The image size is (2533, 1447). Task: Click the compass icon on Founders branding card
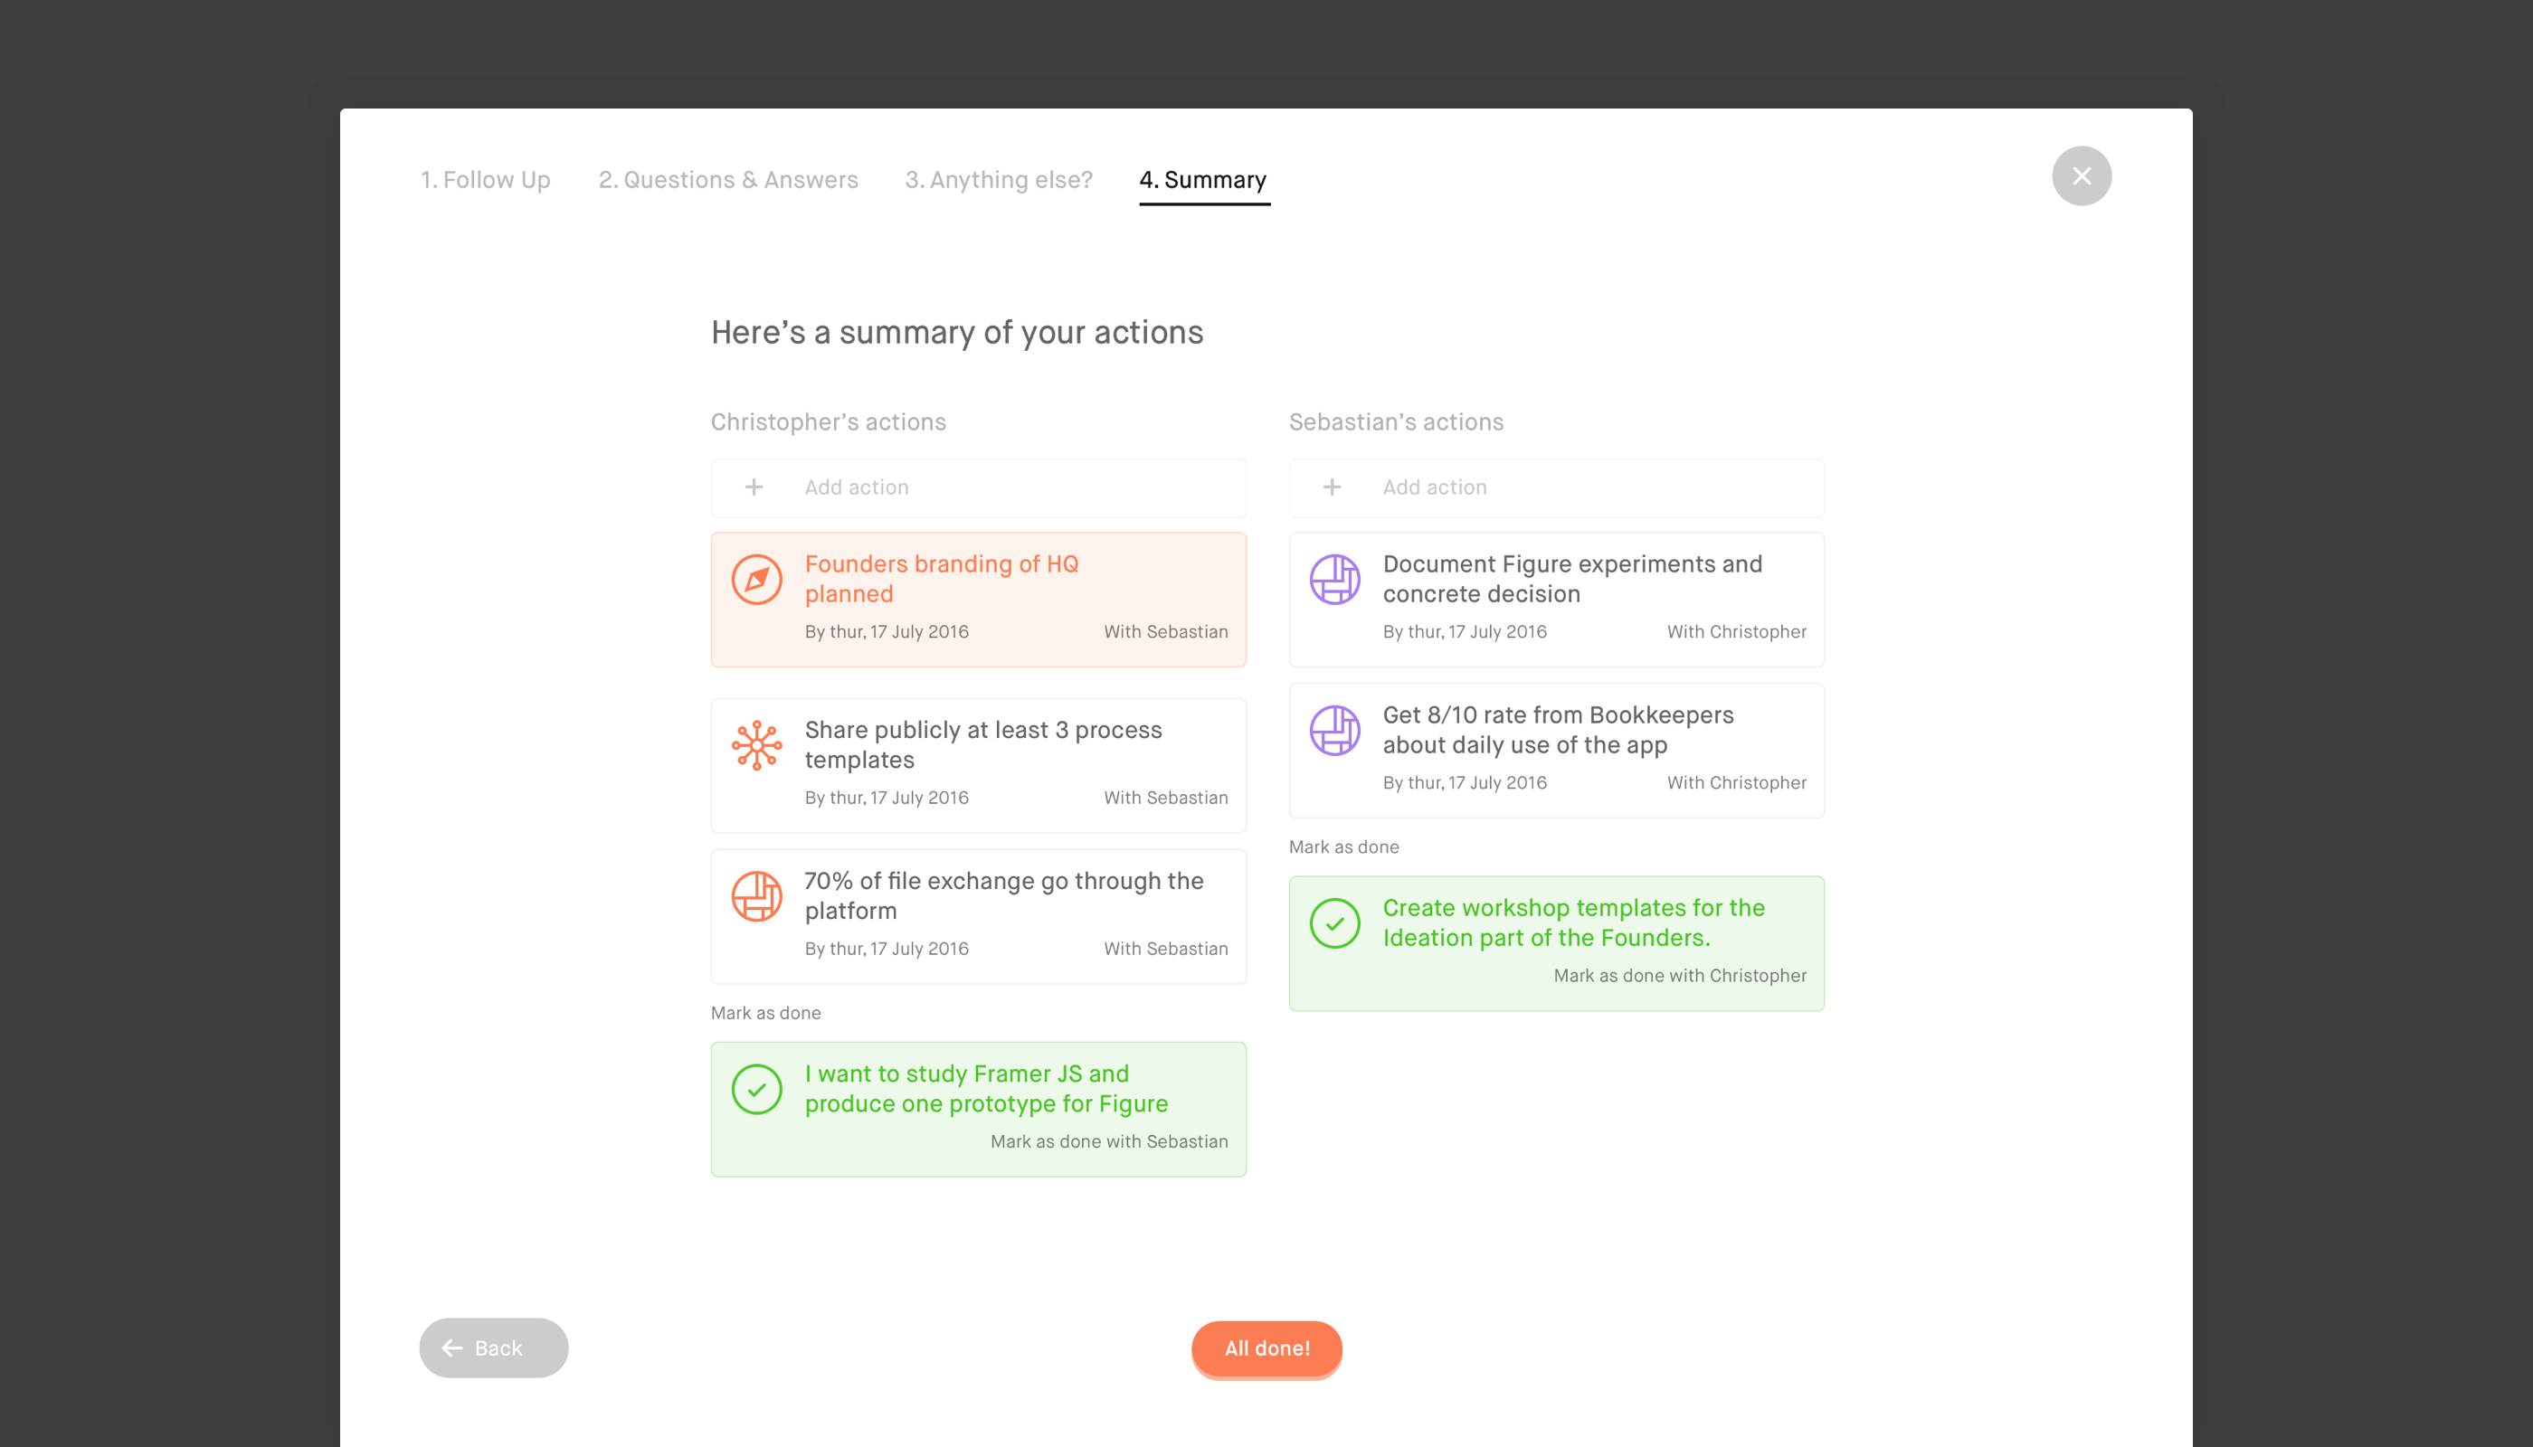pos(756,580)
